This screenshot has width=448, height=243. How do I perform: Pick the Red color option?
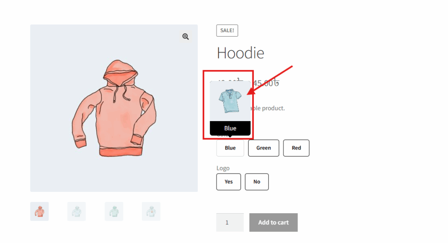pyautogui.click(x=296, y=148)
